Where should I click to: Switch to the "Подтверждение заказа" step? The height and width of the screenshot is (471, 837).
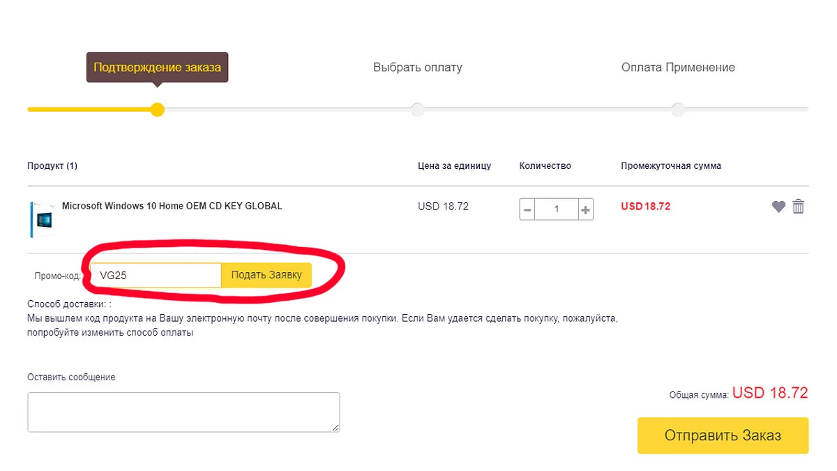click(157, 68)
